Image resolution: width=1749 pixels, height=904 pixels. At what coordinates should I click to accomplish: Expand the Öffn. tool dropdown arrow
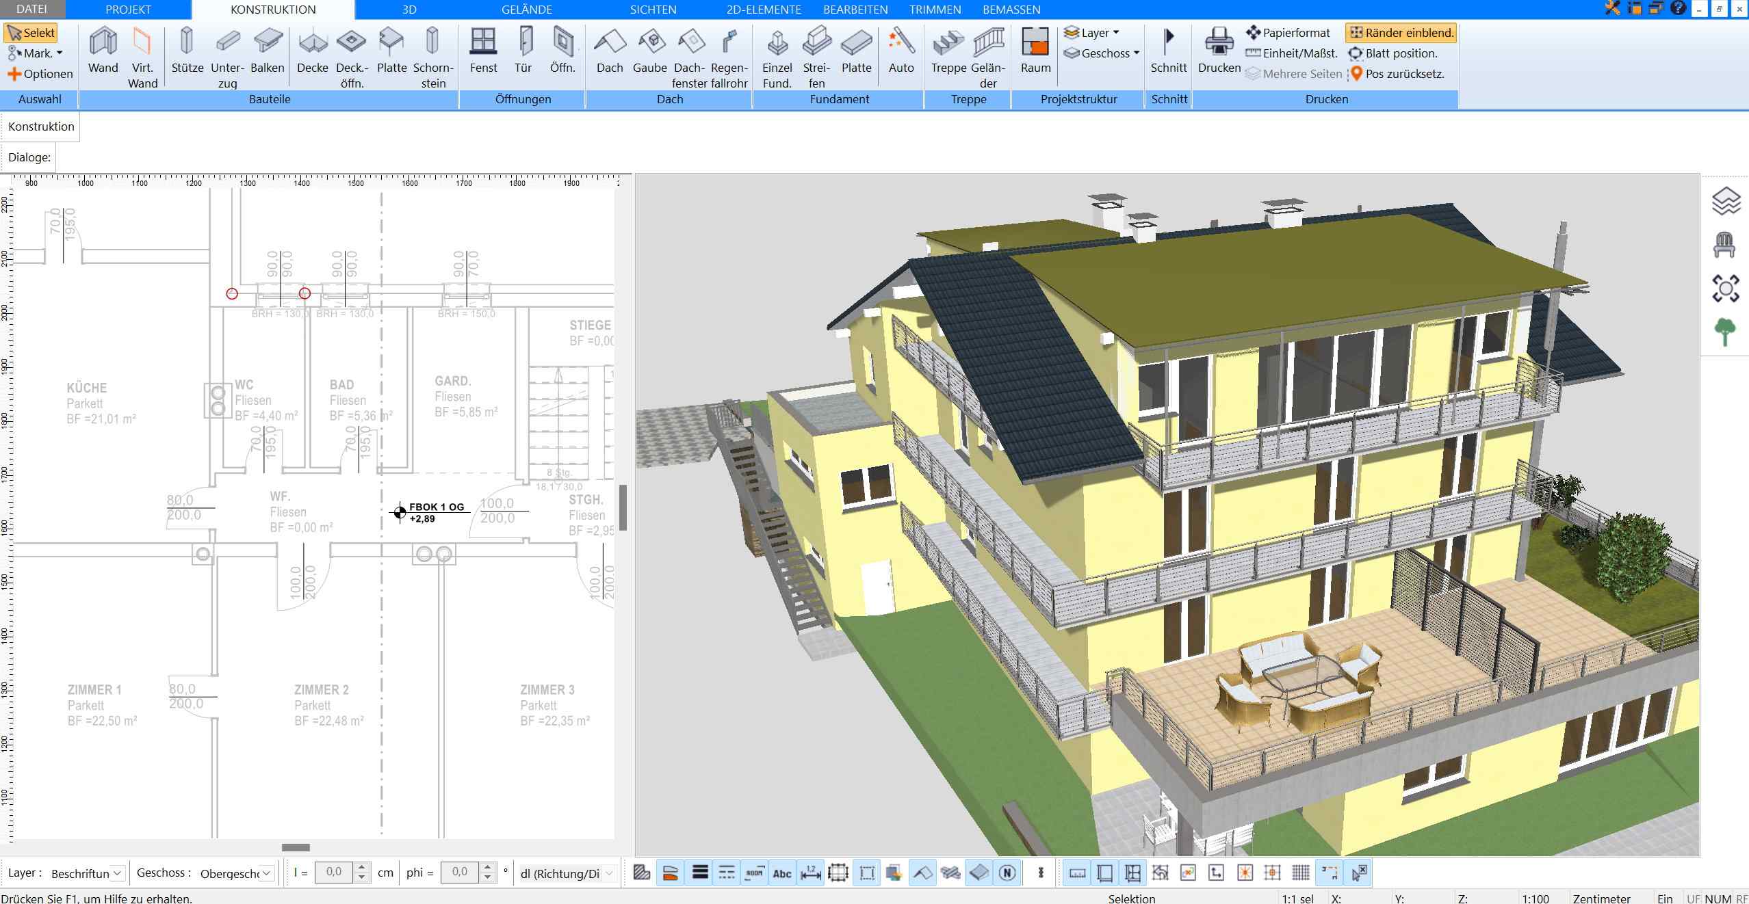(x=579, y=51)
